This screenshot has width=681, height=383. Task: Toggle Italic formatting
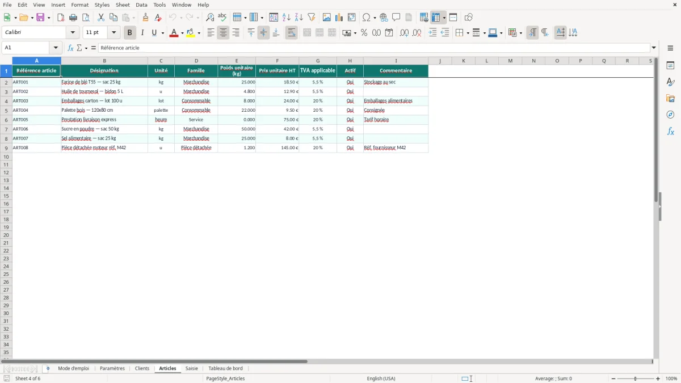click(x=142, y=33)
